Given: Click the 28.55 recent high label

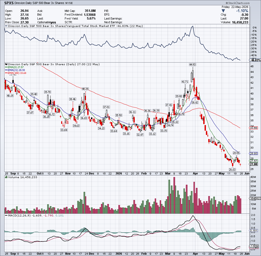Looking at the screenshot, I should tap(236, 153).
